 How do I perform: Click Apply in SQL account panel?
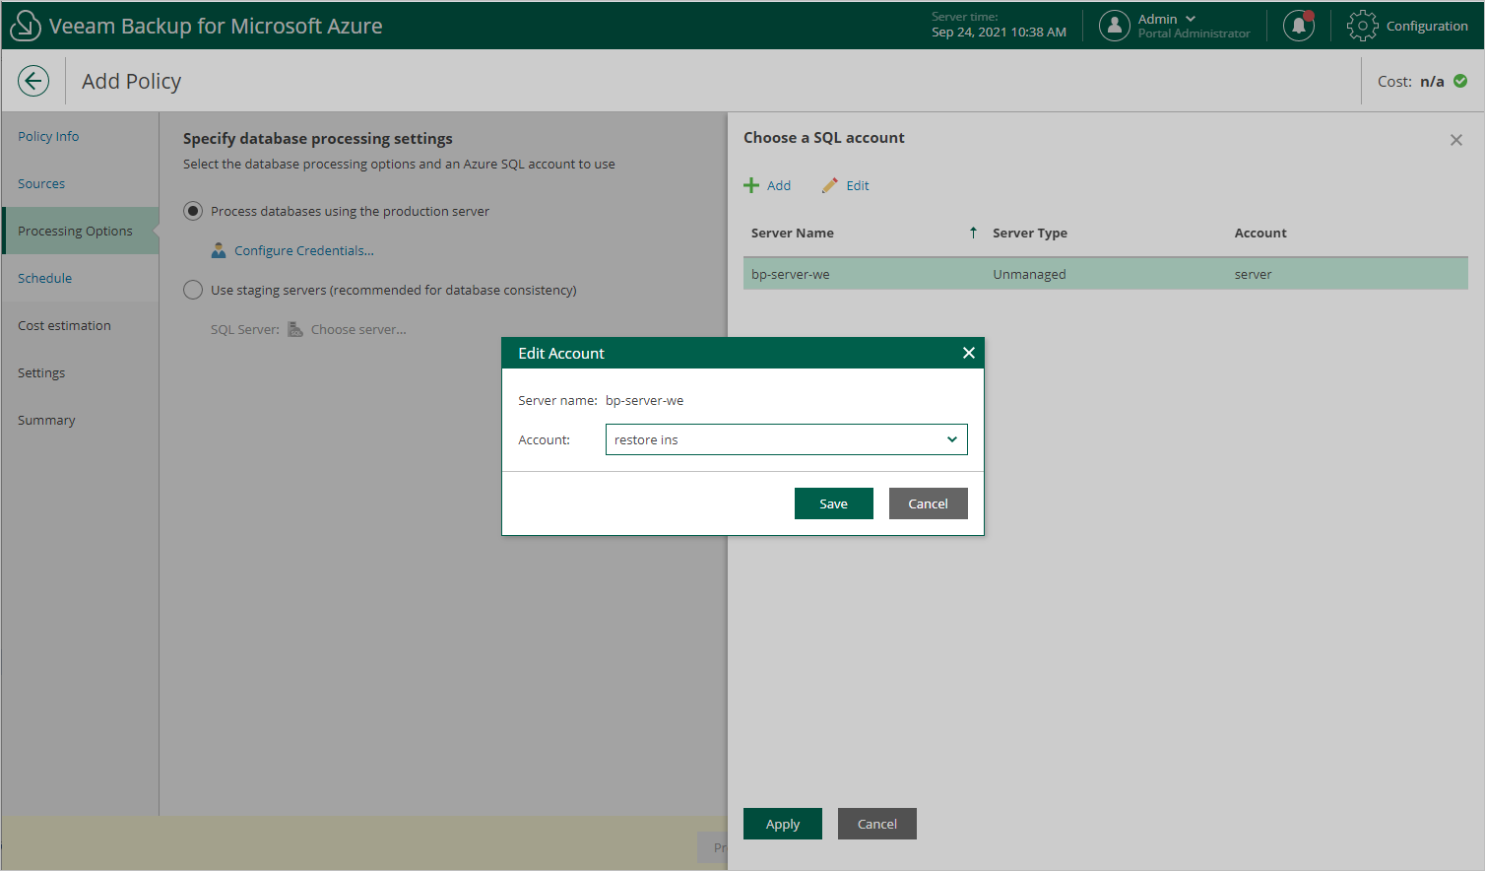(783, 824)
